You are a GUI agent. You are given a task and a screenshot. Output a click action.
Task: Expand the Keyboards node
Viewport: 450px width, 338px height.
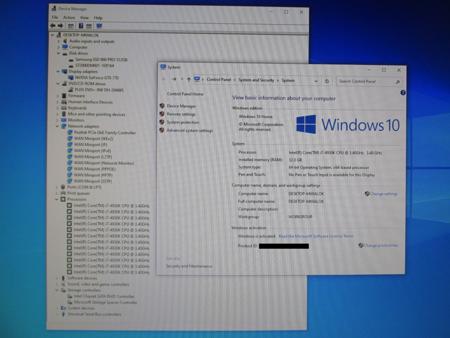(x=58, y=108)
